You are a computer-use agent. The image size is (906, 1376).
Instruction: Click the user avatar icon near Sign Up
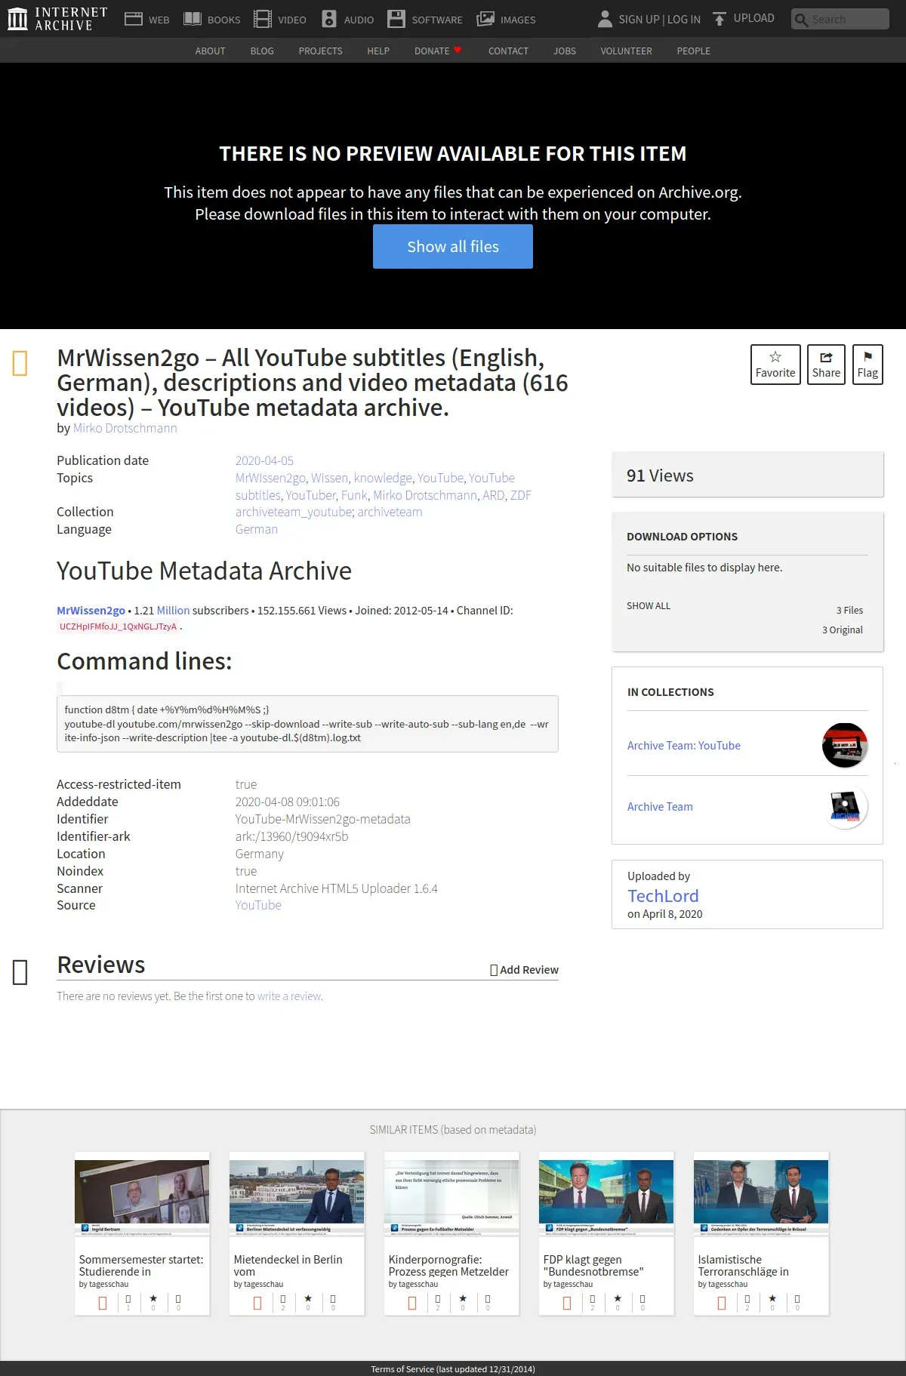click(605, 19)
